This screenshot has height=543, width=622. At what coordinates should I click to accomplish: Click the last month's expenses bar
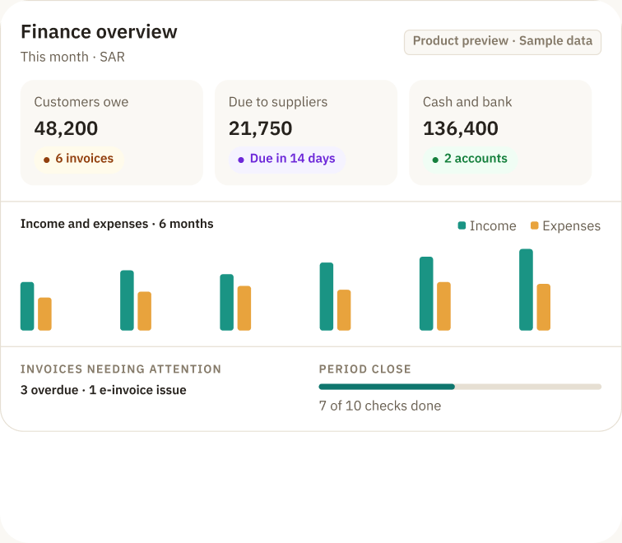point(544,307)
